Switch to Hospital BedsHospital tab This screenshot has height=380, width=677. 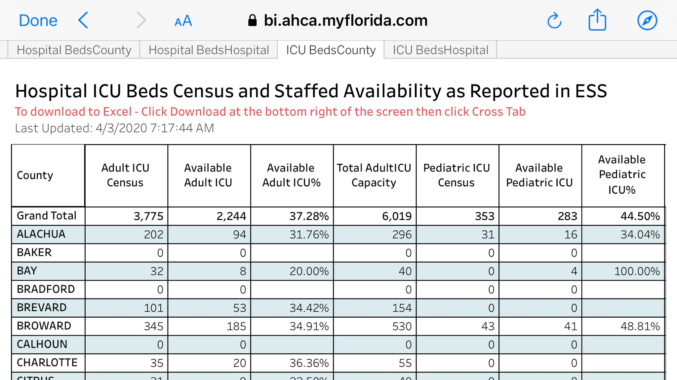[x=209, y=50]
